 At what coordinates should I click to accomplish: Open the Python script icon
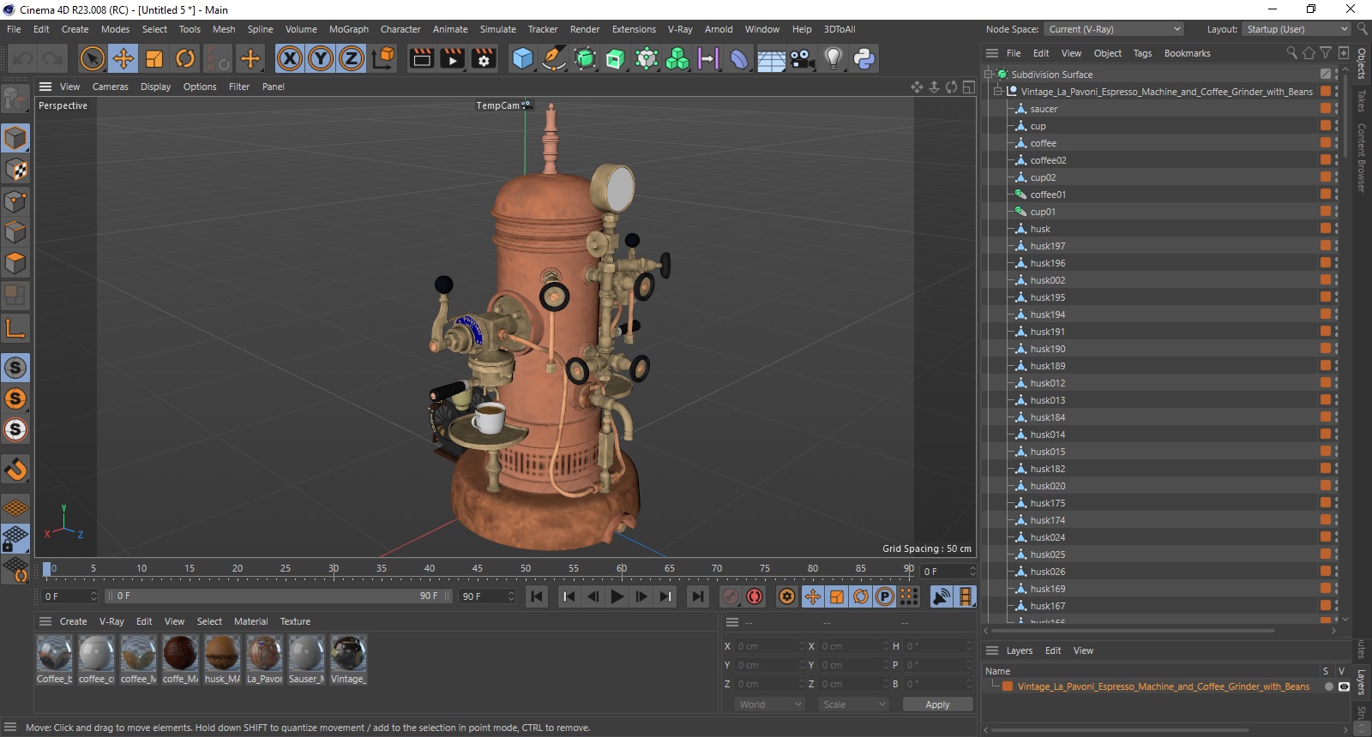click(864, 58)
